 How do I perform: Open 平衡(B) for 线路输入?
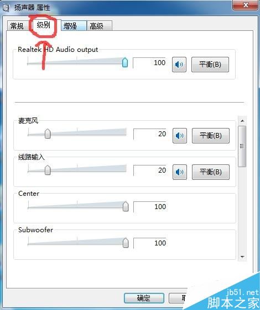point(211,172)
